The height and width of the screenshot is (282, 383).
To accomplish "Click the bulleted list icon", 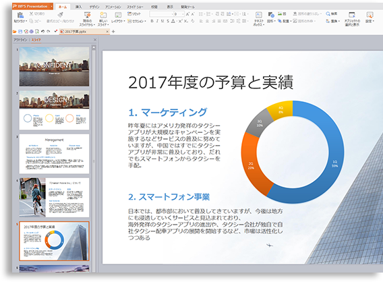I will 200,14.
